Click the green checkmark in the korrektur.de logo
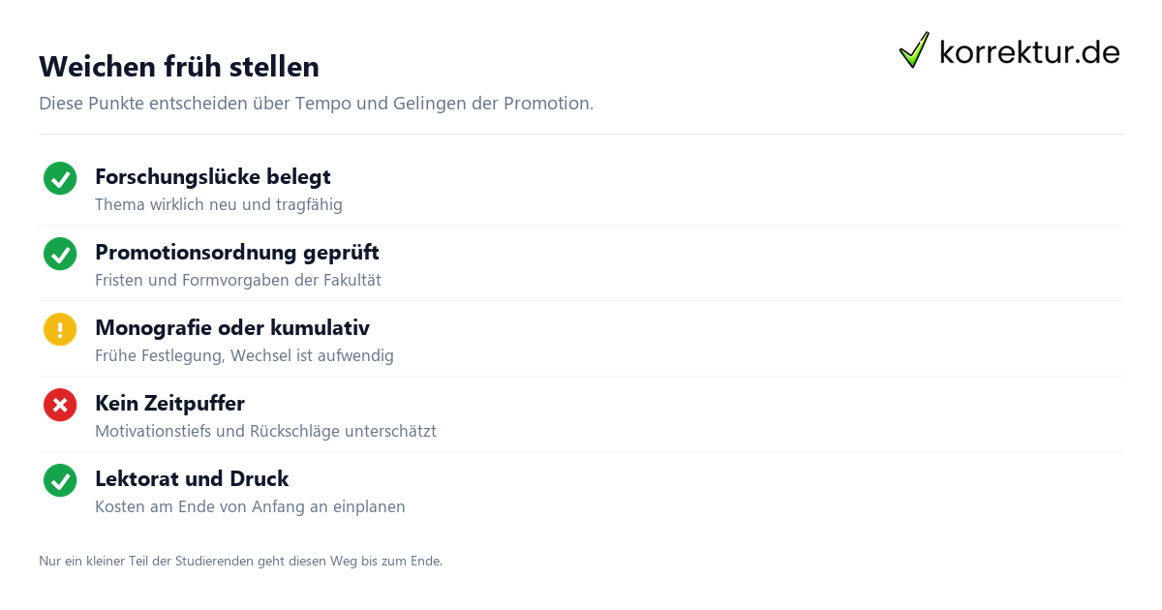Image resolution: width=1162 pixels, height=610 pixels. (x=914, y=50)
